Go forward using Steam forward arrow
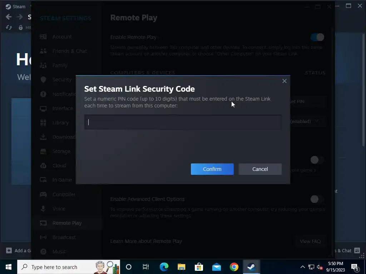The image size is (366, 274). pyautogui.click(x=20, y=17)
